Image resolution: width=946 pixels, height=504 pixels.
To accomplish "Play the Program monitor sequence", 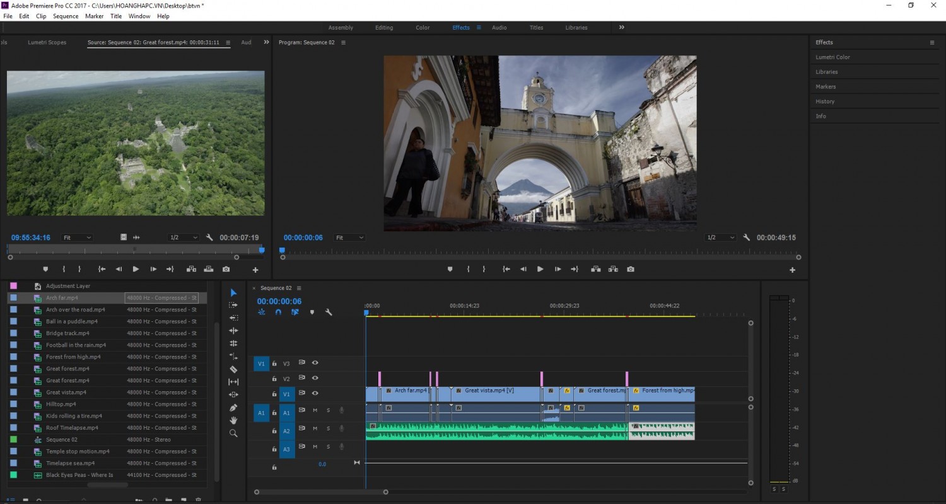I will pos(540,269).
